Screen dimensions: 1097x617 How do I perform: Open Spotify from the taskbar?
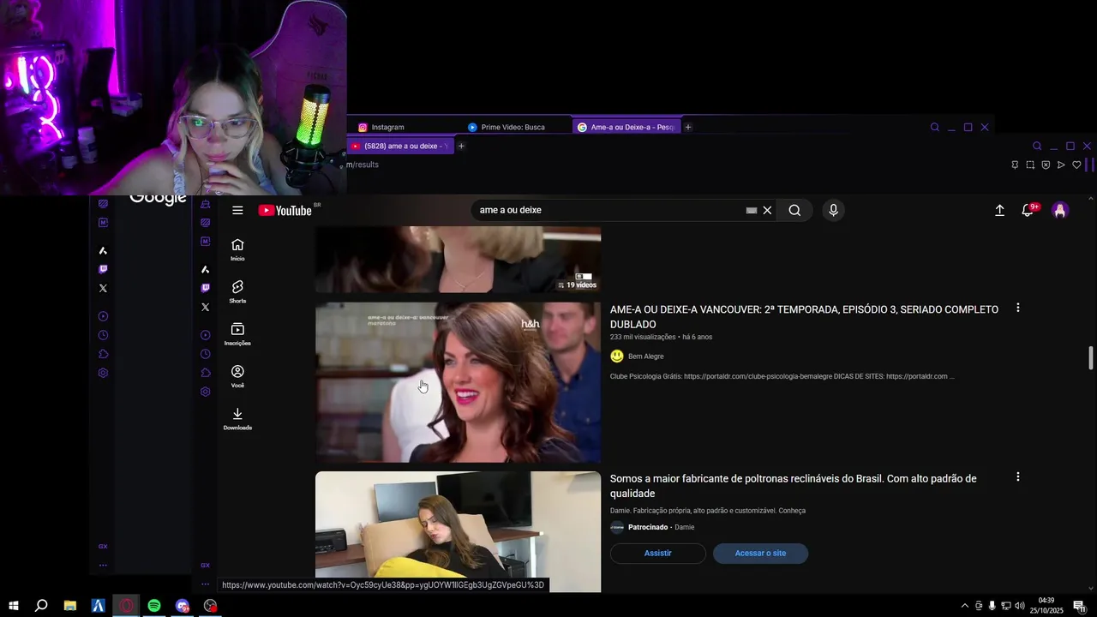154,606
